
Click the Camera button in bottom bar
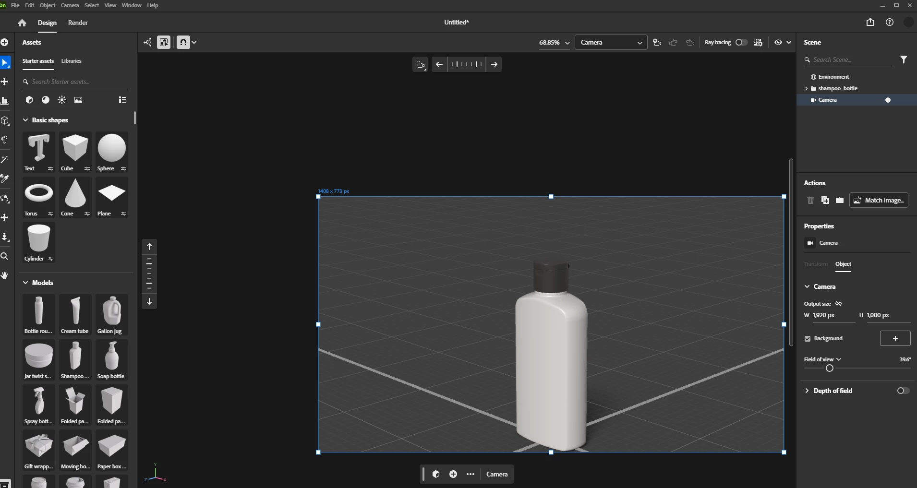[x=497, y=474]
